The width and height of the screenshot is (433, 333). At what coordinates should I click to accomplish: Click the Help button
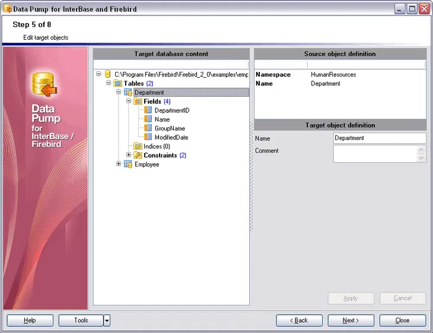[x=30, y=321]
